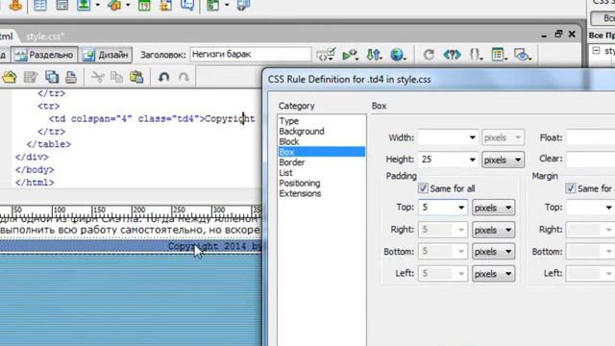Click the Undo arrow icon

pos(163,77)
